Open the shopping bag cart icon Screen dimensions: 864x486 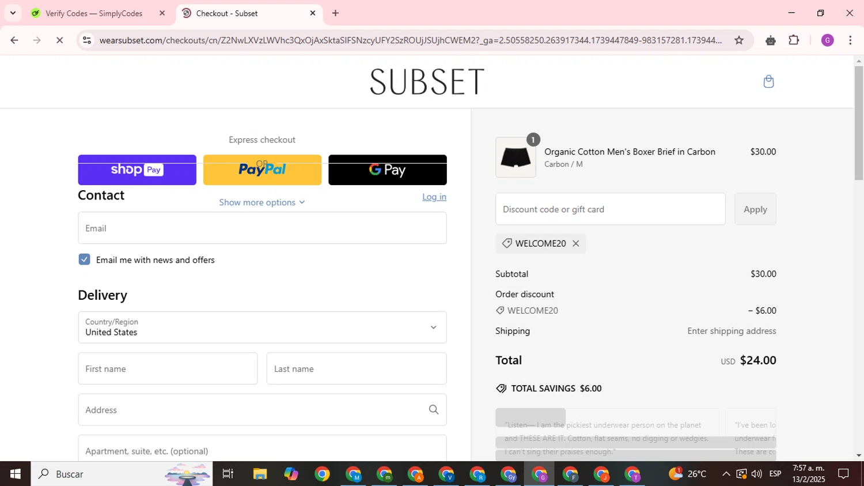tap(768, 81)
